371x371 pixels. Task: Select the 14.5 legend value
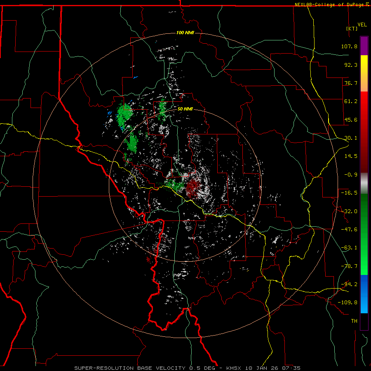click(351, 156)
